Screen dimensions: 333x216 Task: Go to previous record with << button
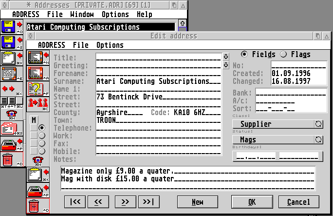[98, 202]
